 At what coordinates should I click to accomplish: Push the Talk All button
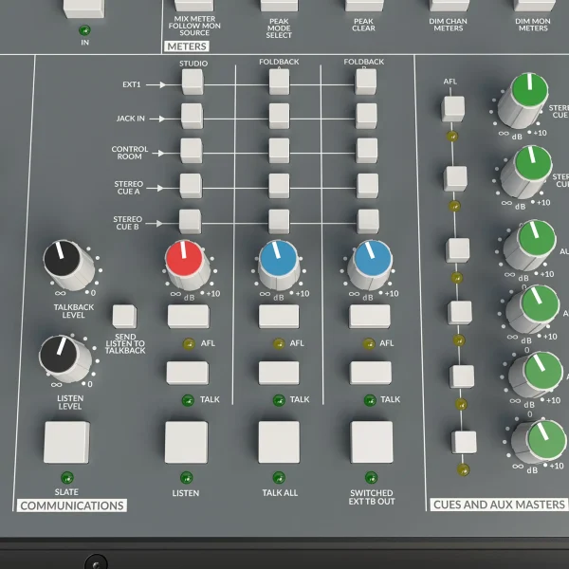click(x=279, y=442)
